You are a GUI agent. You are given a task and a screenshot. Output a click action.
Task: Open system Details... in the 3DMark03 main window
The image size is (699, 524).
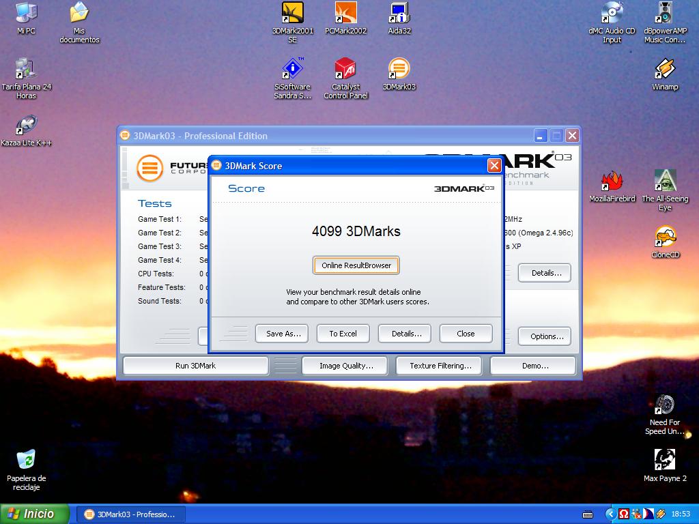(x=545, y=273)
